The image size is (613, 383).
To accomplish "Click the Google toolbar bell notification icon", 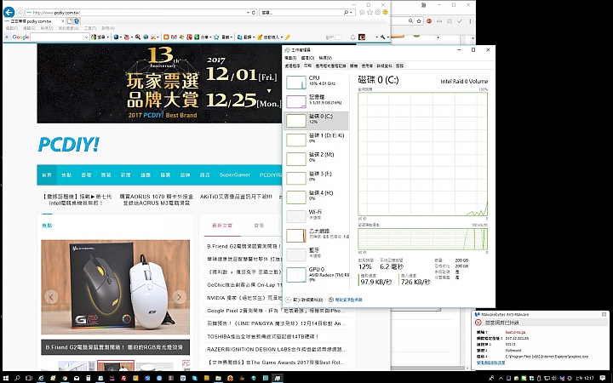I will pyautogui.click(x=352, y=37).
